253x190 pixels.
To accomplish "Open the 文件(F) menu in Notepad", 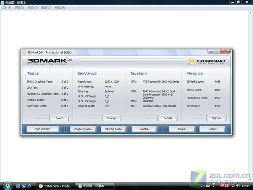I will tap(7, 8).
